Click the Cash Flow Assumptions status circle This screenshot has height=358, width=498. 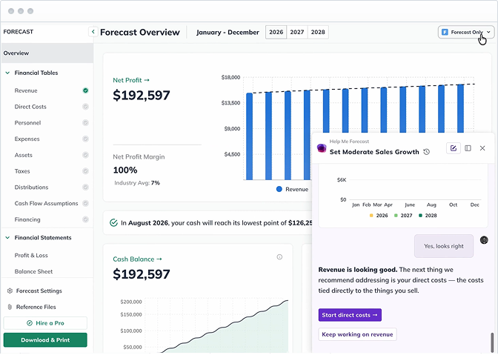click(85, 203)
